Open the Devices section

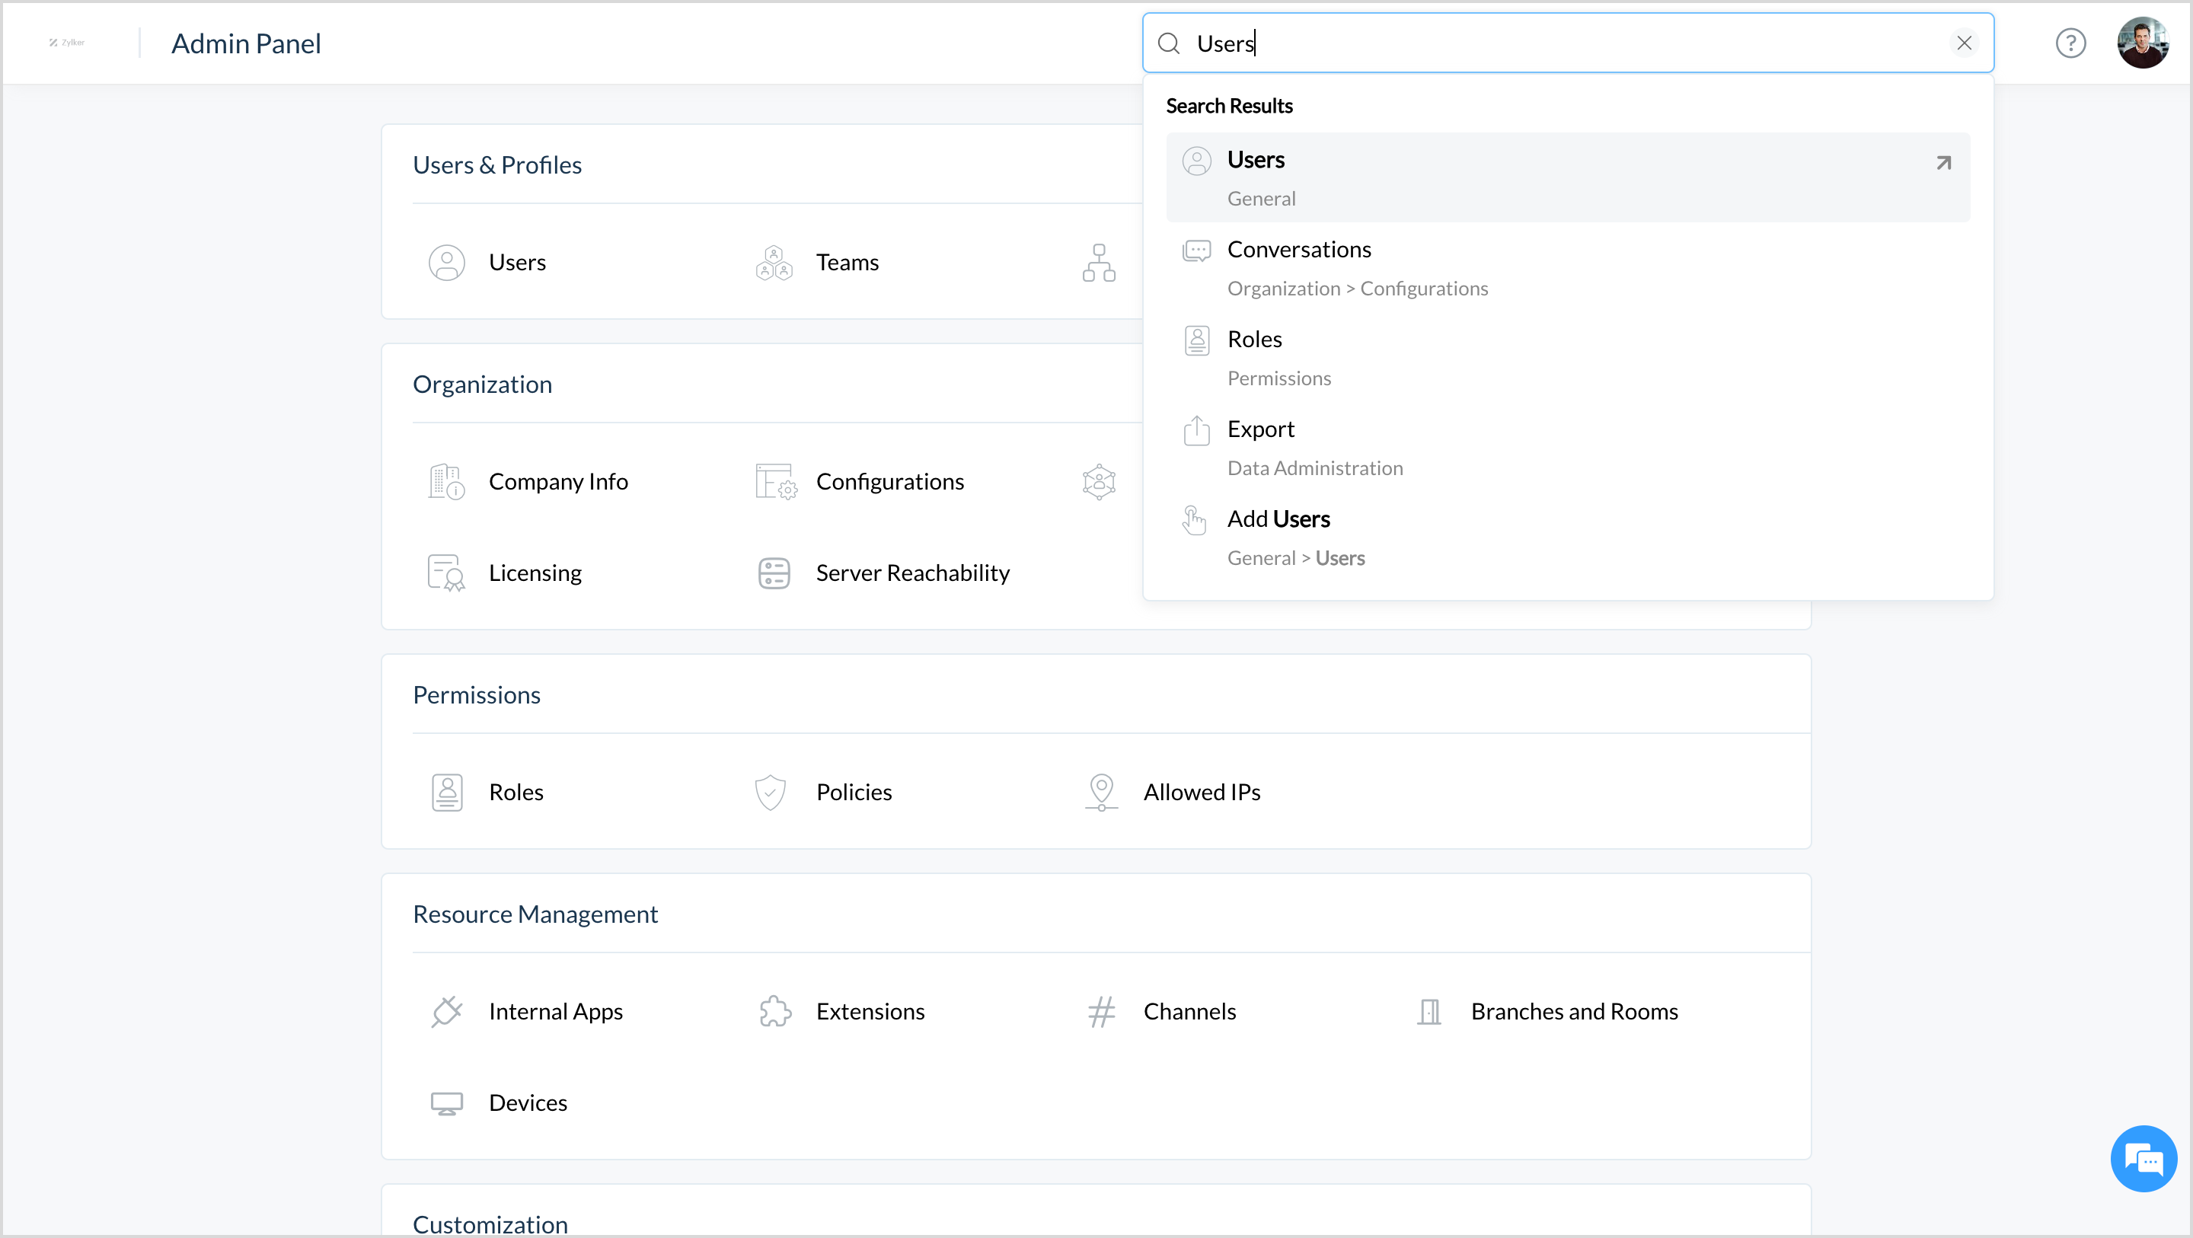pyautogui.click(x=527, y=1102)
